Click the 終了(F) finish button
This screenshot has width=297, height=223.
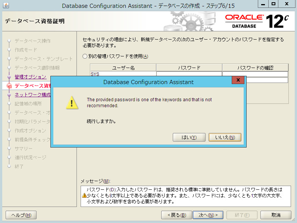242,215
